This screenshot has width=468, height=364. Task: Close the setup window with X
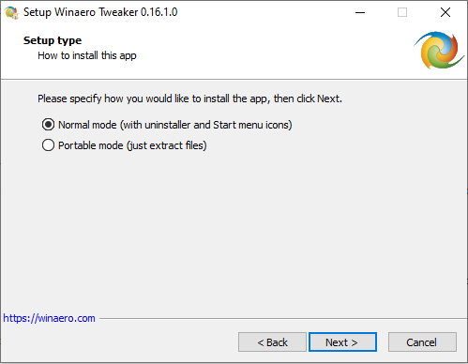445,12
